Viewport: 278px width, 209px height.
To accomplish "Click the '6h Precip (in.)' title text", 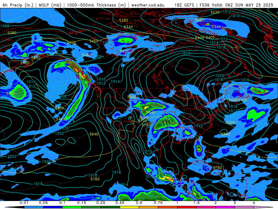I will click(18, 5).
